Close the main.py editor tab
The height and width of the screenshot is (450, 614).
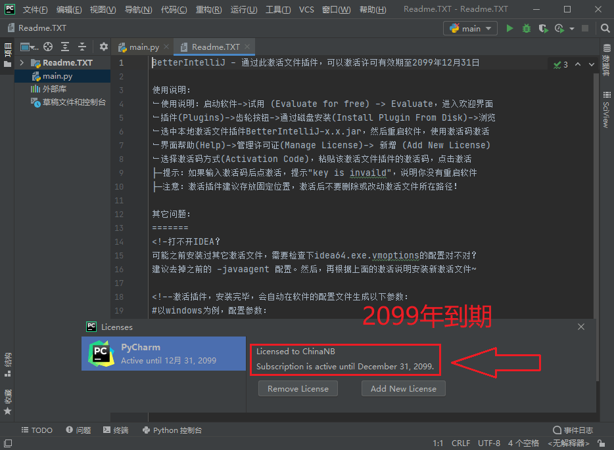[166, 47]
